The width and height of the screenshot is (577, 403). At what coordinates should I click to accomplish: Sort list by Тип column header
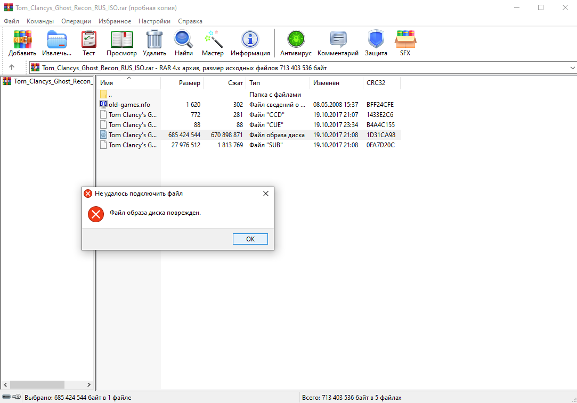(278, 83)
